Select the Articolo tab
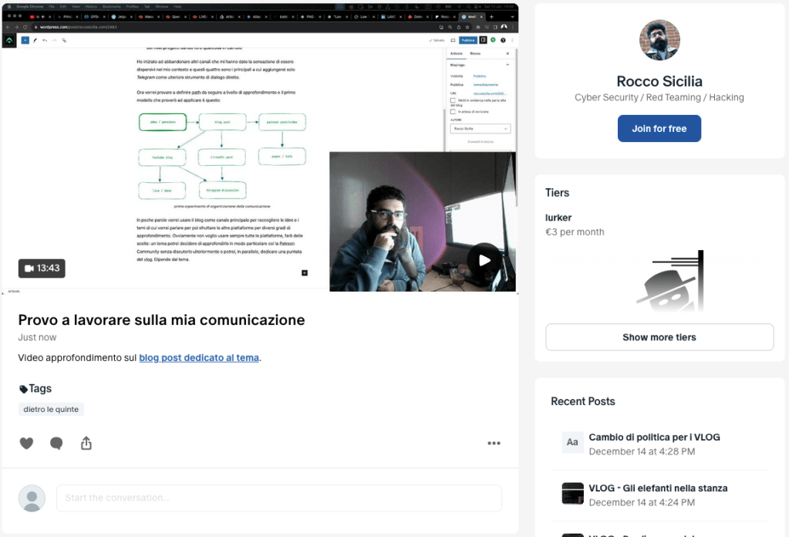Image resolution: width=789 pixels, height=537 pixels. [x=457, y=53]
